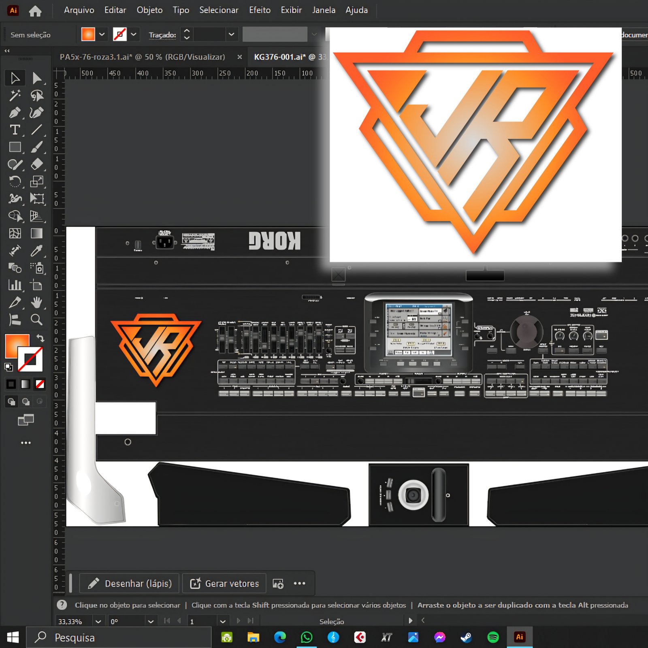This screenshot has width=648, height=648.
Task: Select the Pen tool
Action: click(x=15, y=113)
